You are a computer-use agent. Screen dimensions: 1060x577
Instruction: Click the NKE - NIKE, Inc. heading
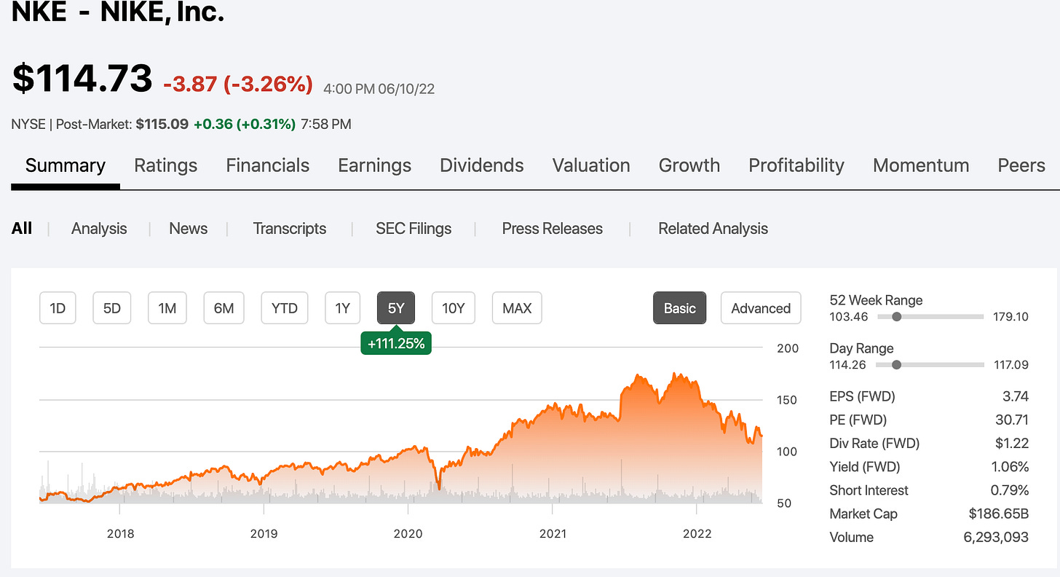coord(118,12)
